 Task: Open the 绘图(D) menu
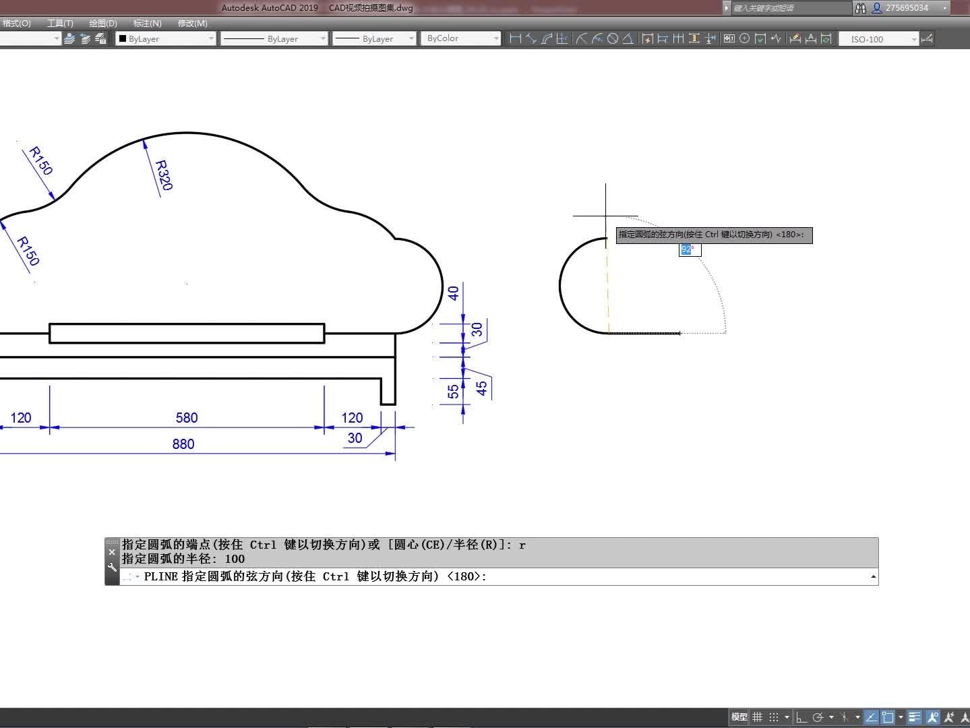click(x=103, y=23)
